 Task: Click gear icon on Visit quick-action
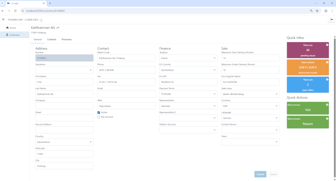point(327,104)
